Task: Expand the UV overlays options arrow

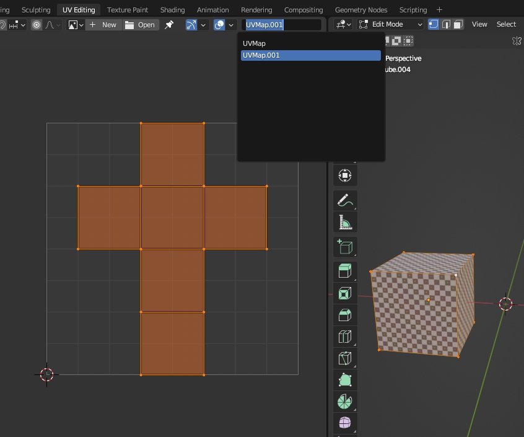Action: [232, 25]
